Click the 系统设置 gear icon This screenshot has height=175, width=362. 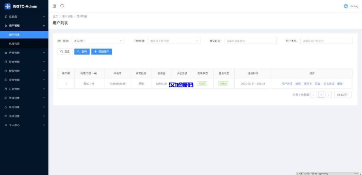point(6,116)
